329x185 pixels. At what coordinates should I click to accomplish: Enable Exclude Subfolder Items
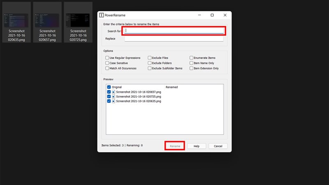[x=149, y=68]
